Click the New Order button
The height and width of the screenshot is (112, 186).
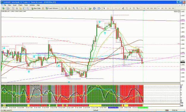(36, 8)
